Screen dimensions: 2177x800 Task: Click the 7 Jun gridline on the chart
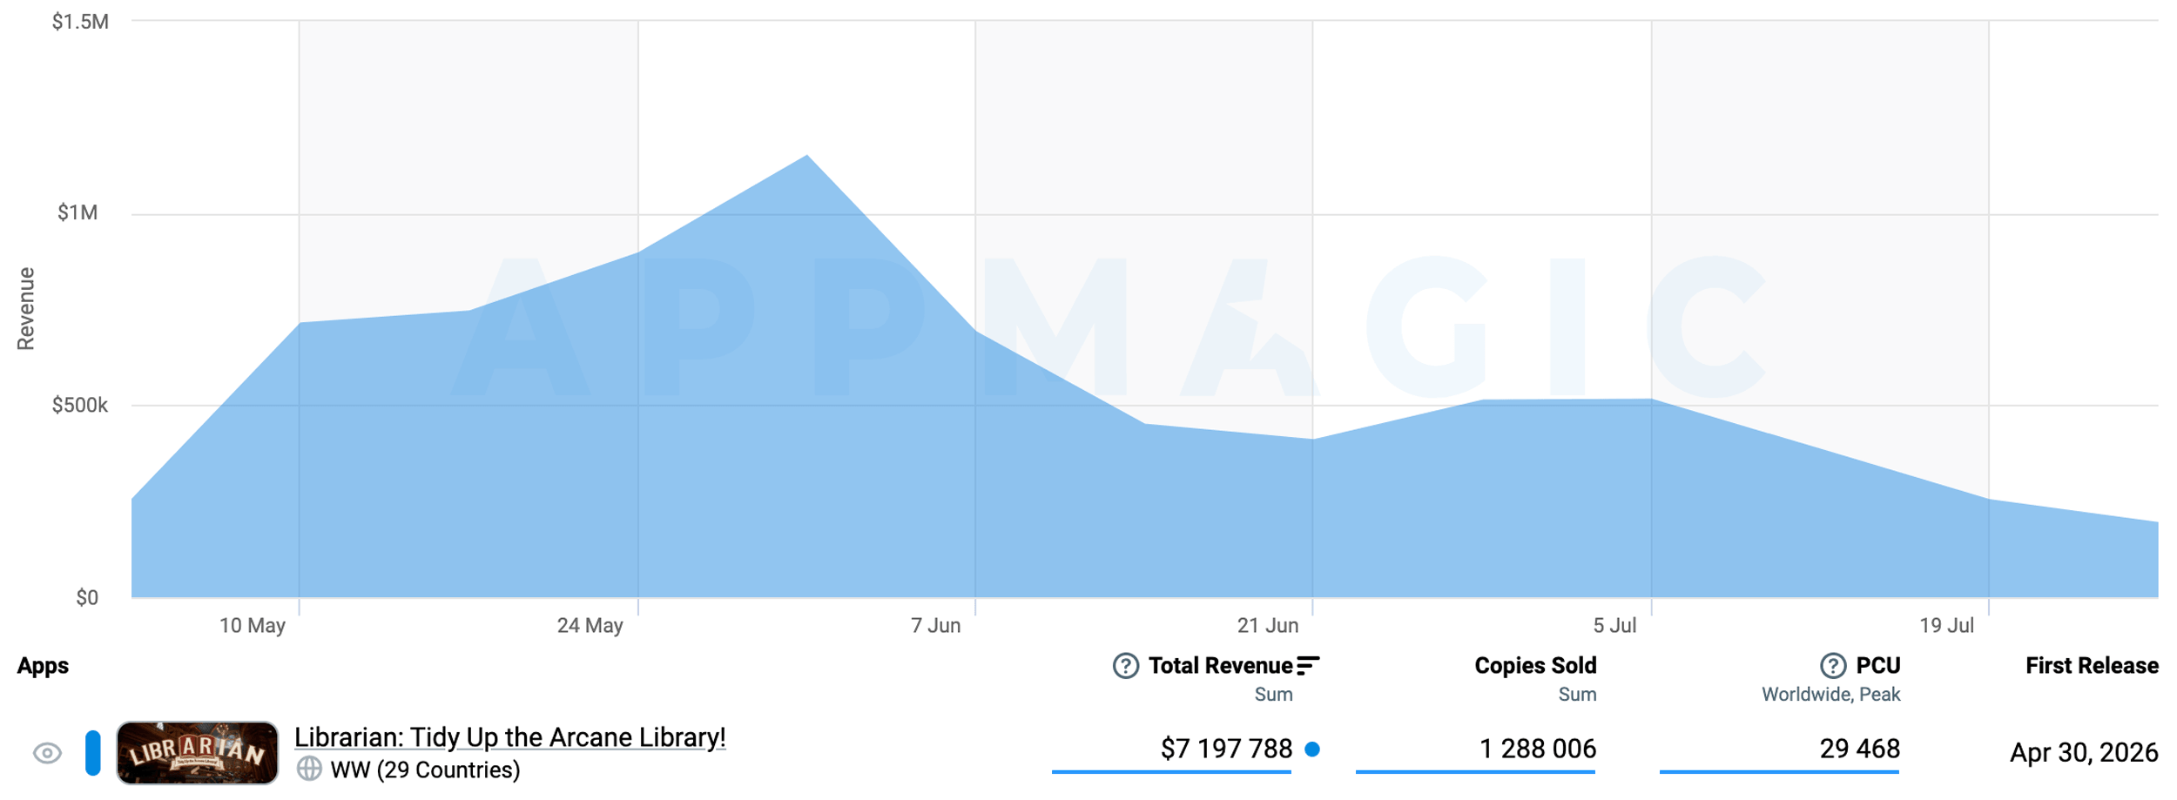[975, 309]
